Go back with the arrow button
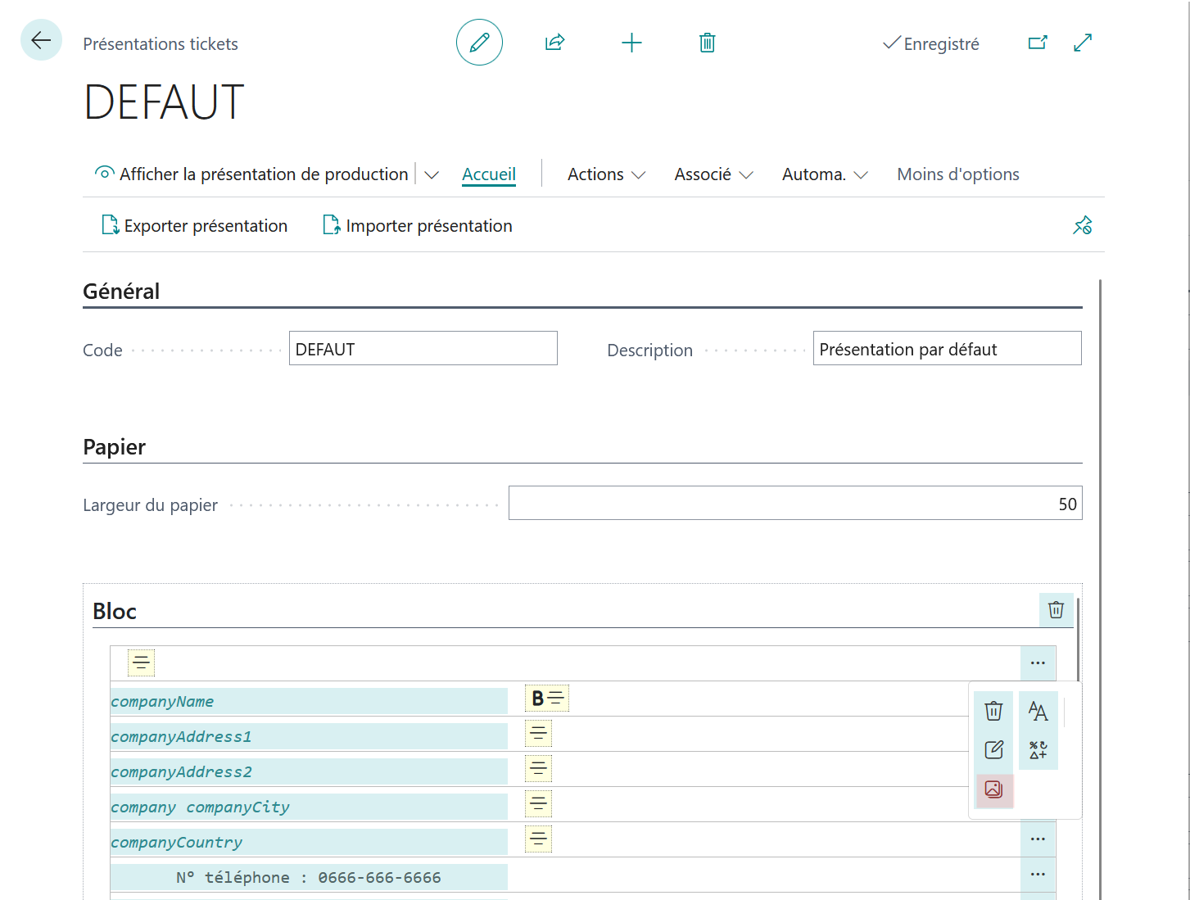The width and height of the screenshot is (1190, 900). pos(41,40)
